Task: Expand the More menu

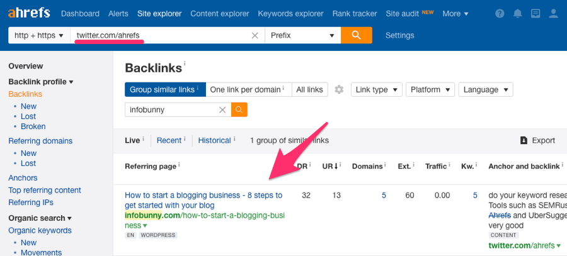Action: 455,14
